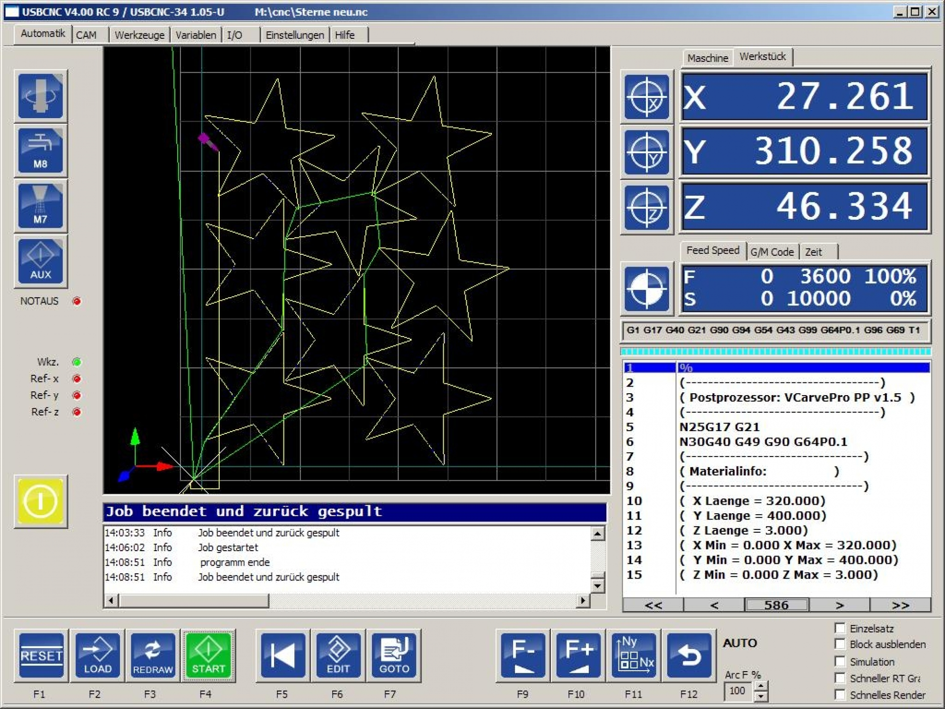Increase feed with F+ button
This screenshot has width=945, height=709.
point(578,656)
